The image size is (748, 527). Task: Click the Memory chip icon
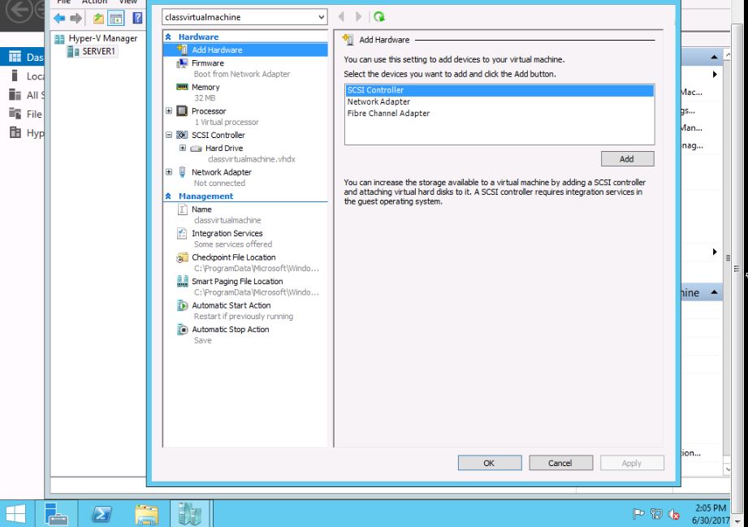[x=182, y=87]
